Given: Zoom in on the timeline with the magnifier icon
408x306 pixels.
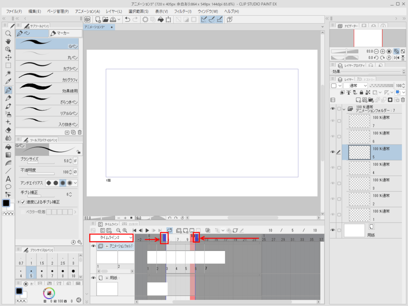Looking at the screenshot, I should click(124, 230).
